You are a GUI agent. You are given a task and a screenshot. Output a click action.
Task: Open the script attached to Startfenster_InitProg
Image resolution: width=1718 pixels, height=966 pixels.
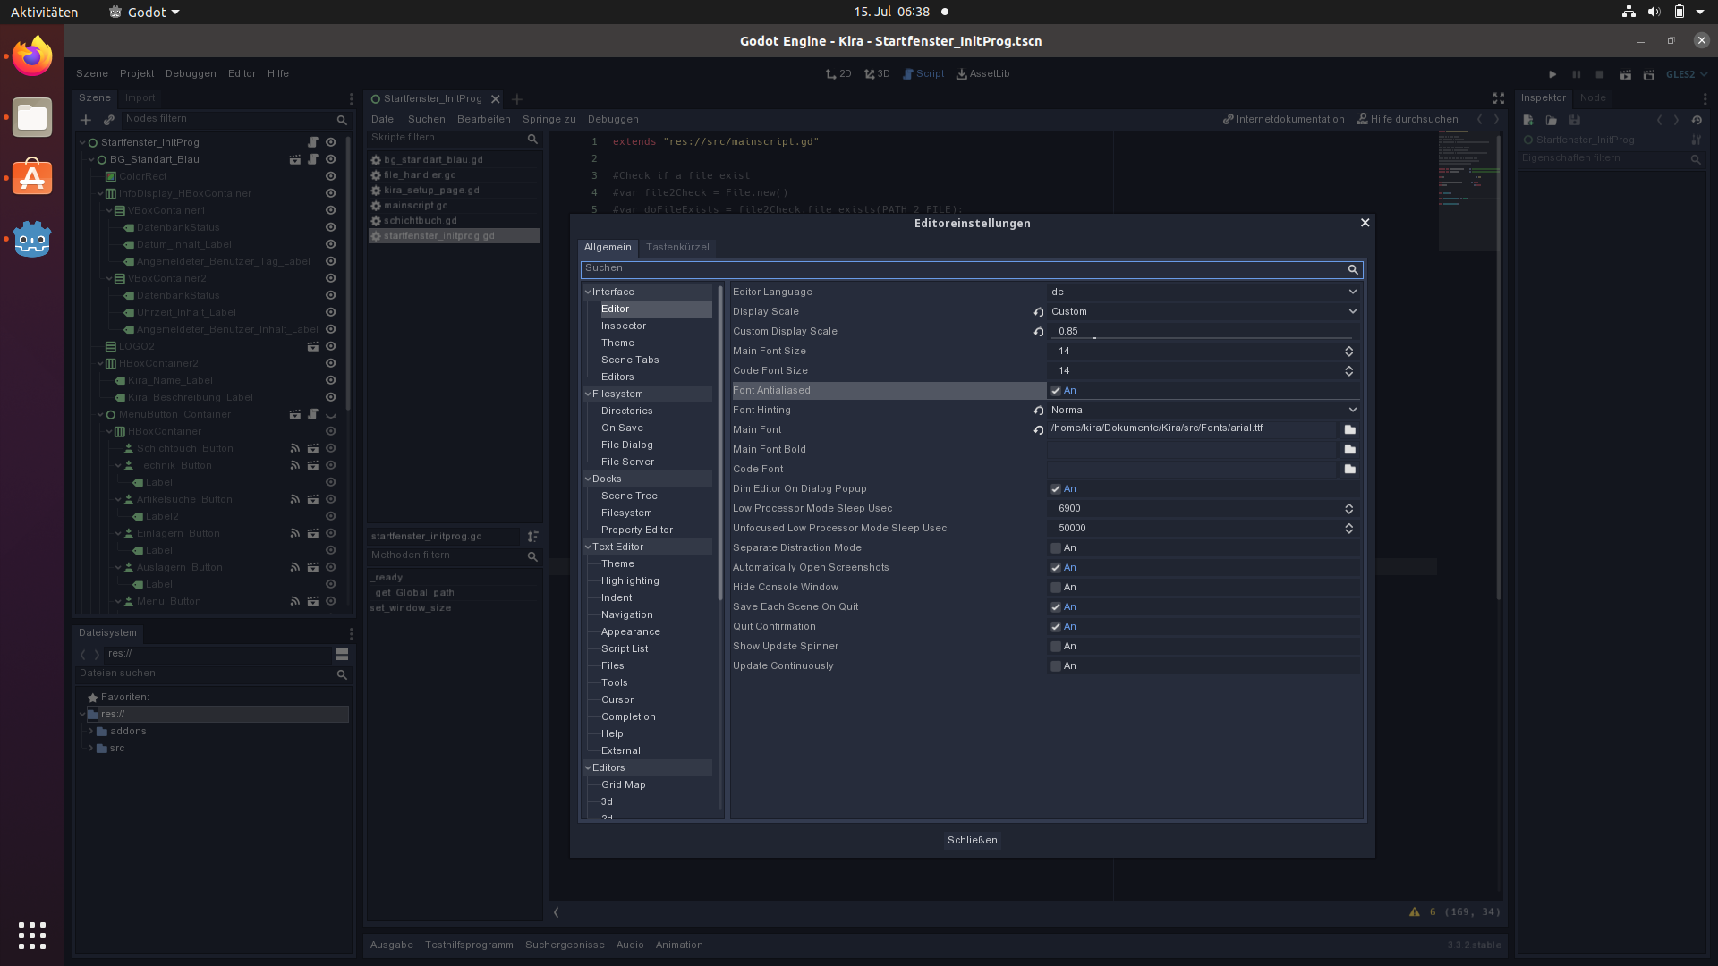312,141
